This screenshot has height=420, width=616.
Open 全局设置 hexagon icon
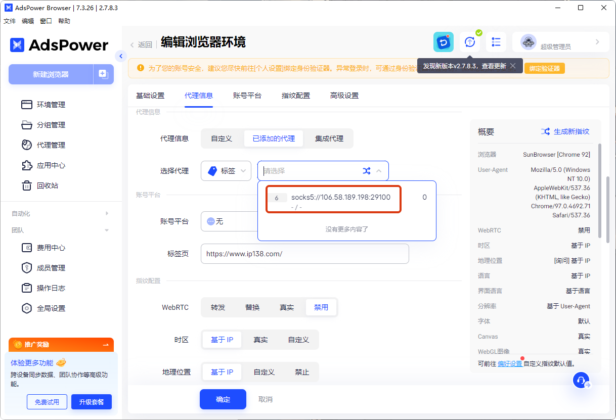point(27,308)
